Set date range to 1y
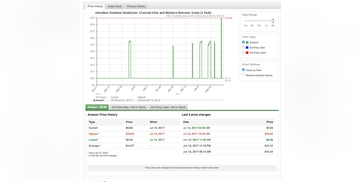The image size is (362, 182). click(266, 26)
